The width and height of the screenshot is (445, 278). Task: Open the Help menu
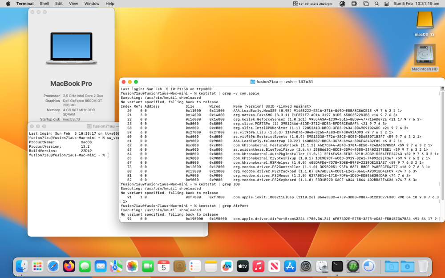click(110, 4)
